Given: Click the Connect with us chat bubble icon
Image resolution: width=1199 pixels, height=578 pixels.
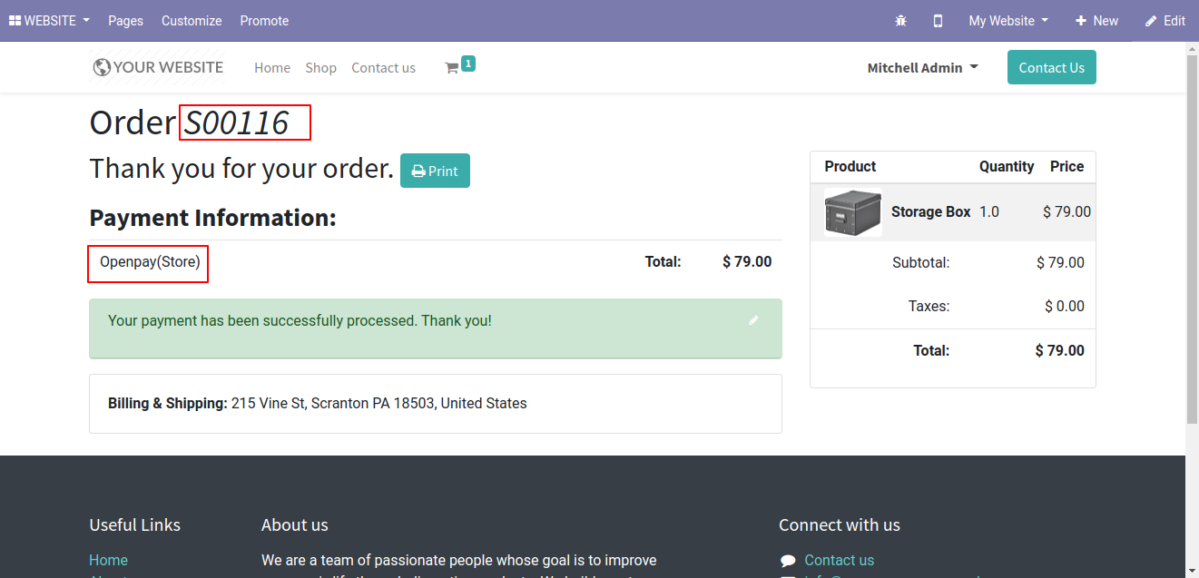Looking at the screenshot, I should tap(788, 561).
